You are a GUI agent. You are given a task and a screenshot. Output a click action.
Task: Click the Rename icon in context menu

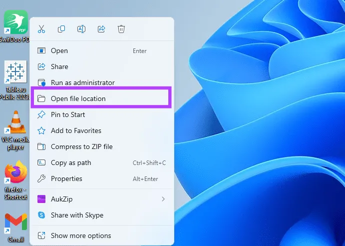tap(81, 29)
